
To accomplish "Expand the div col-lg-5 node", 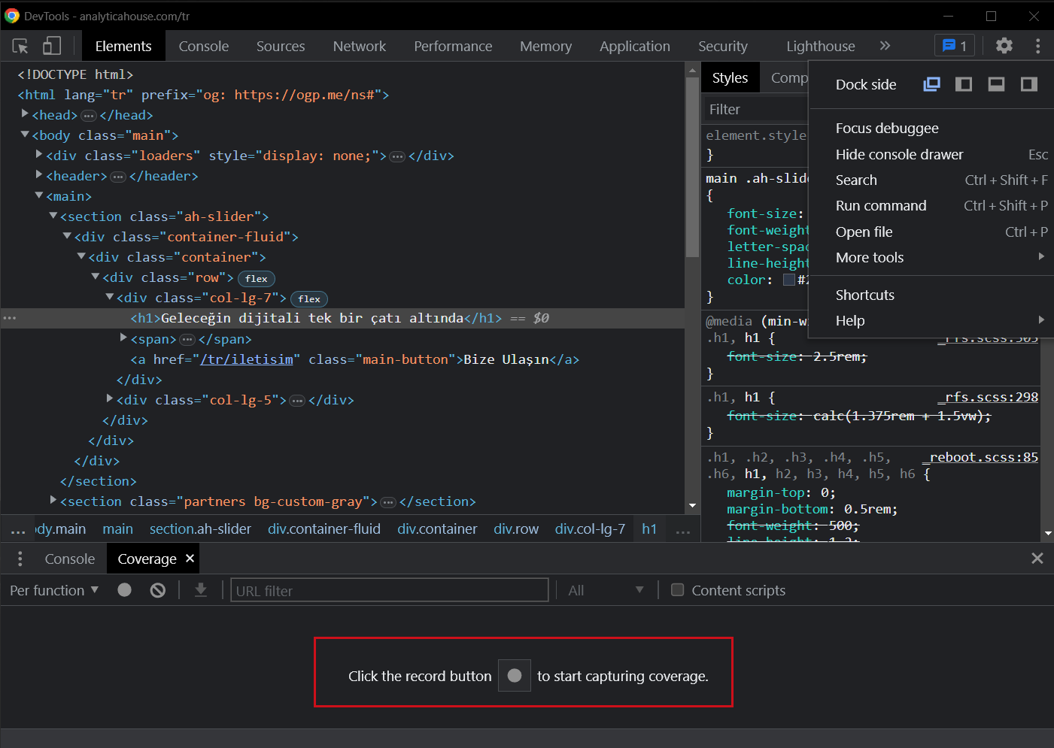I will [x=110, y=398].
